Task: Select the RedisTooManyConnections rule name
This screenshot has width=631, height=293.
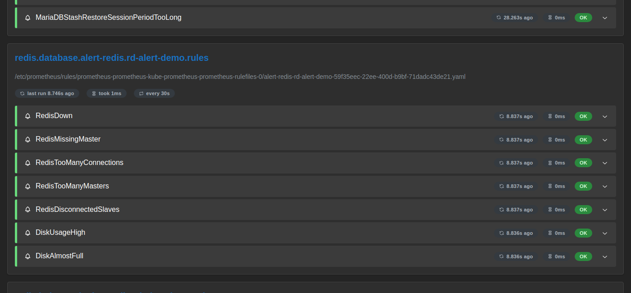Action: tap(79, 163)
